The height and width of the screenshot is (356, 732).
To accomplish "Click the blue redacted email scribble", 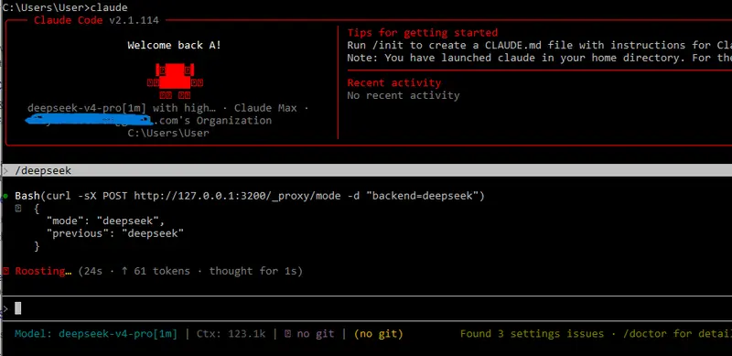I will point(89,120).
